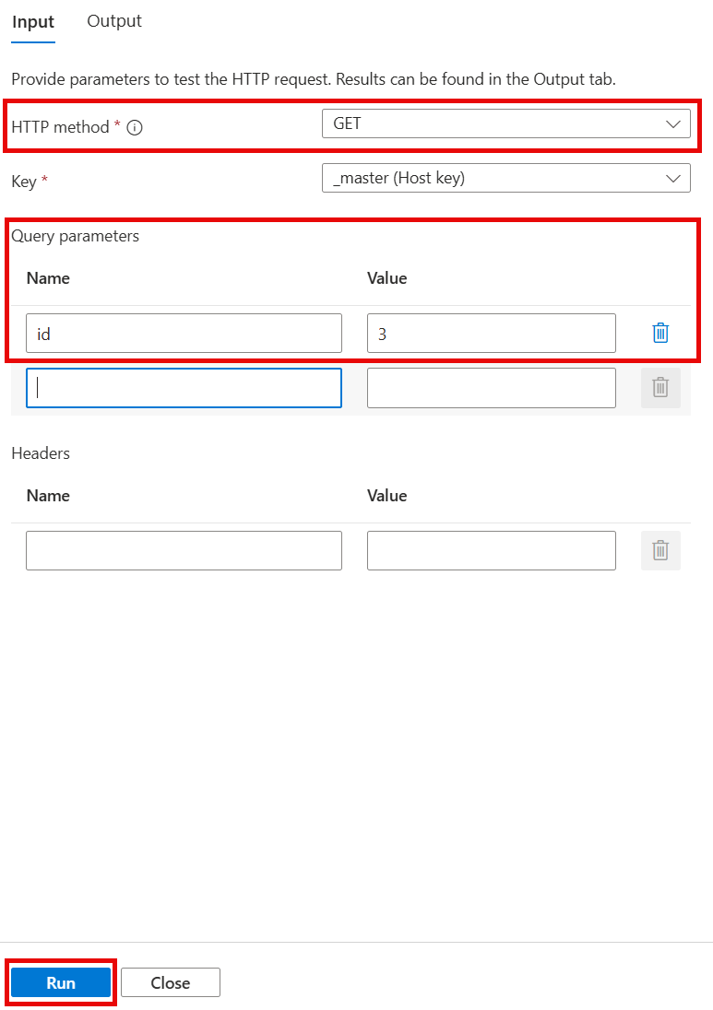This screenshot has height=1010, width=713.
Task: Expand the HTTP method chevron arrow
Action: [x=672, y=123]
